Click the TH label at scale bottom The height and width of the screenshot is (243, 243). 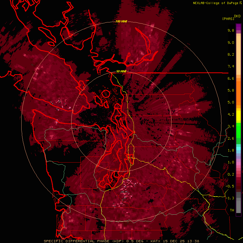click(x=232, y=210)
